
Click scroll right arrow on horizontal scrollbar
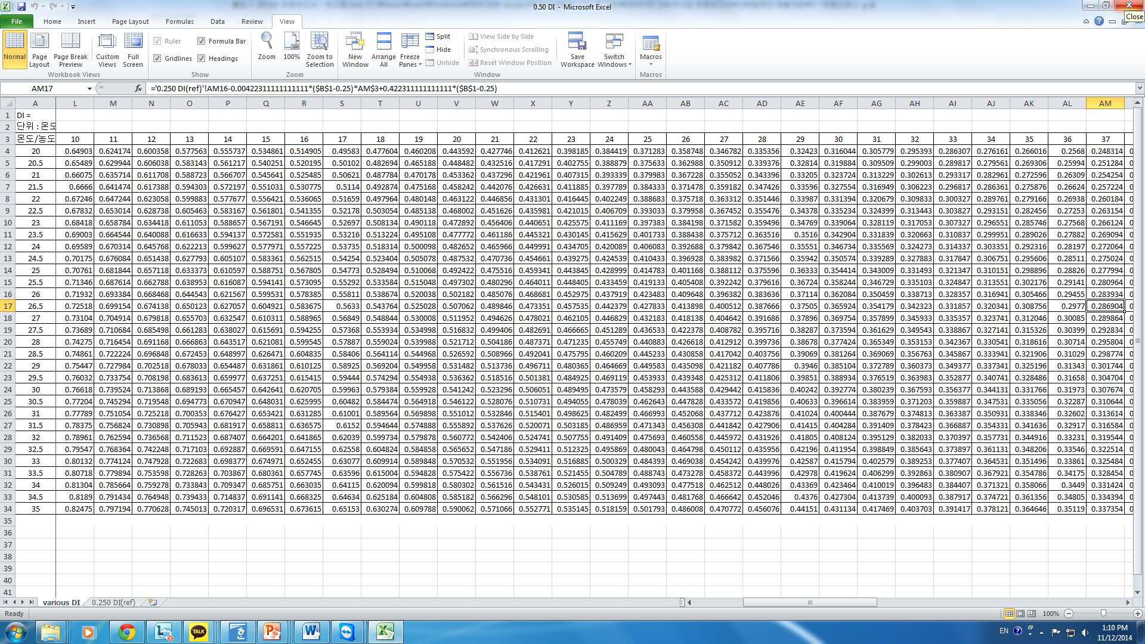pos(1128,603)
